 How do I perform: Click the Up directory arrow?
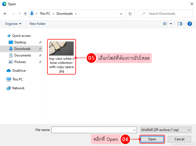pyautogui.click(x=25, y=14)
